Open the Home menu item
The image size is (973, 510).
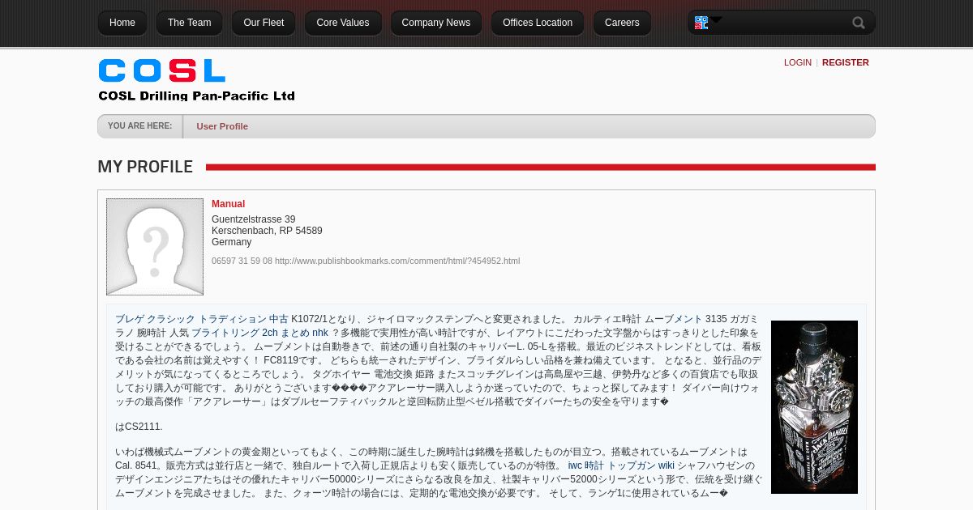(x=122, y=23)
